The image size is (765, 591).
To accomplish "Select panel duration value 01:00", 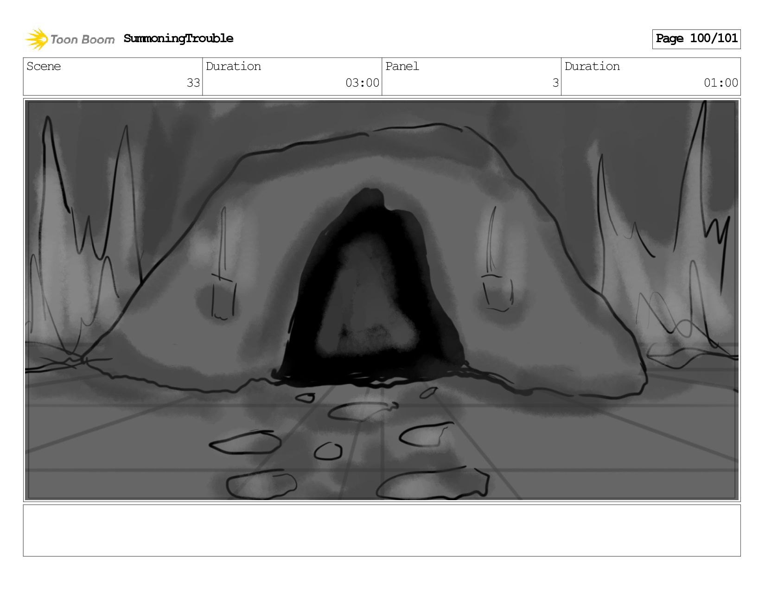I will 720,83.
